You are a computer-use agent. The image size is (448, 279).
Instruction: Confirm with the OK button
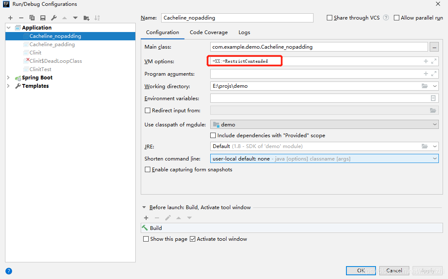361,270
